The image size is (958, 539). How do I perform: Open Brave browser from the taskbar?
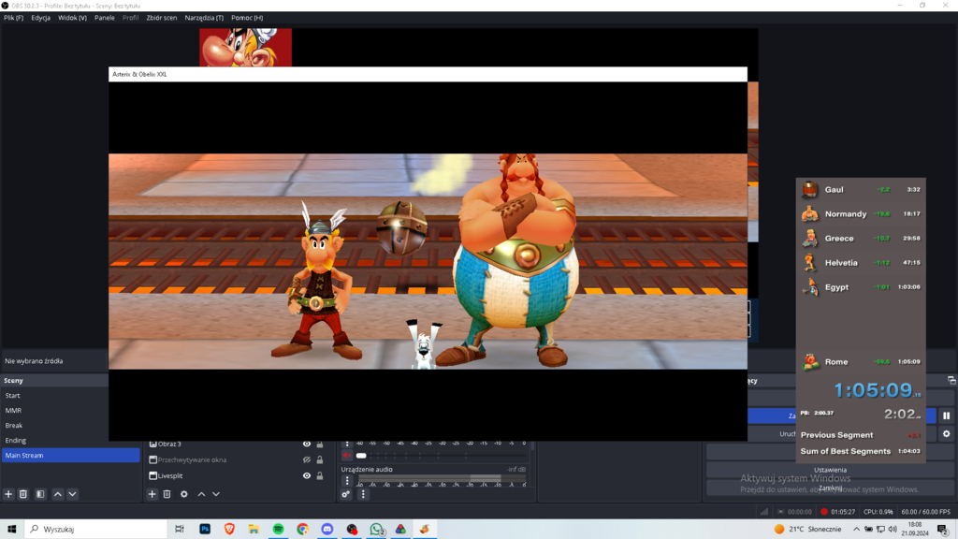point(229,530)
